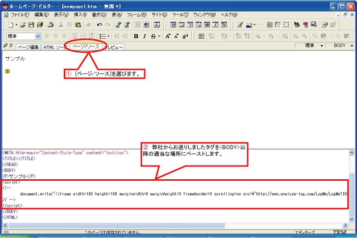
Task: Switch to the プレビュー tab
Action: click(114, 47)
